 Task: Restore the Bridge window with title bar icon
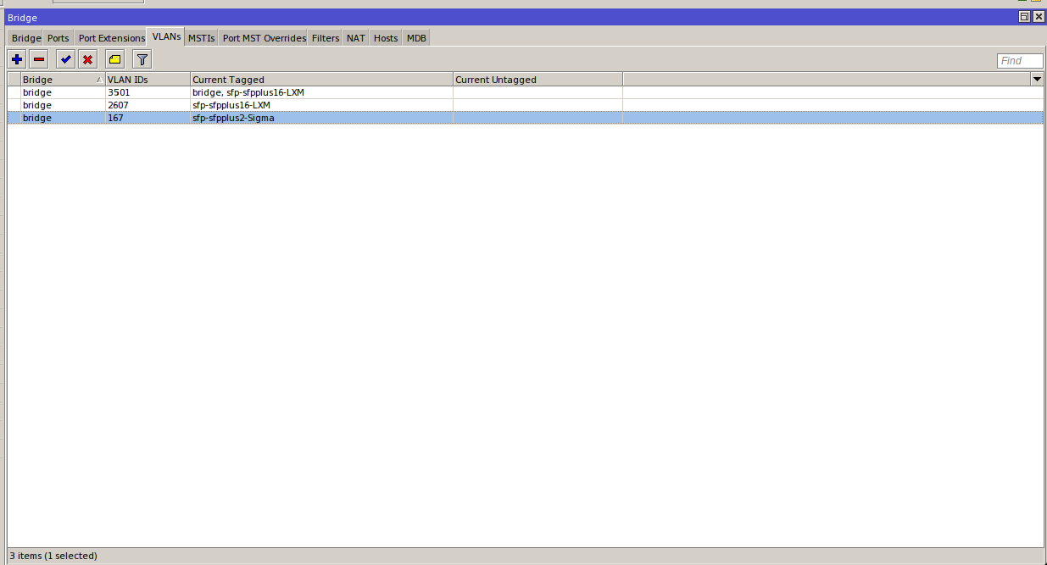tap(1024, 17)
